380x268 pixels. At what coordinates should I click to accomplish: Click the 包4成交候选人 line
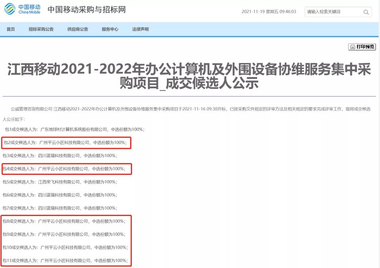[64, 169]
